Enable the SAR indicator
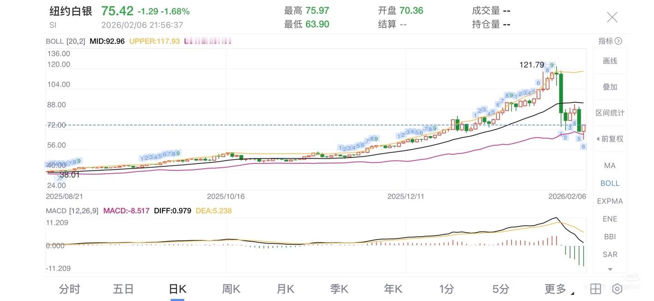654x301 pixels. 609,254
